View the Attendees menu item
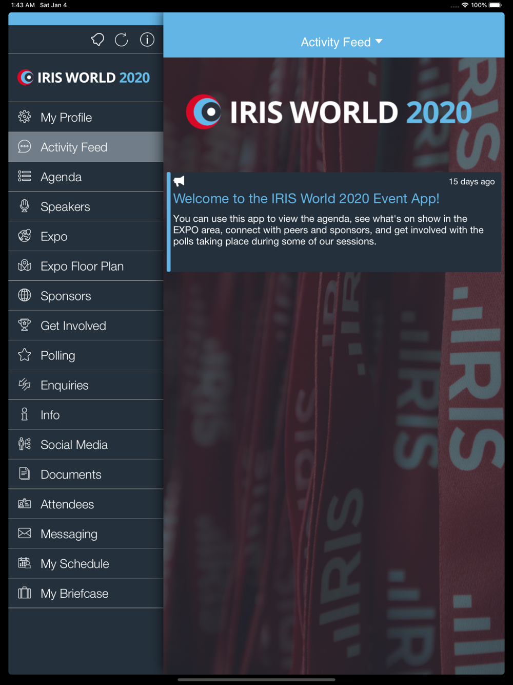513x685 pixels. 86,504
